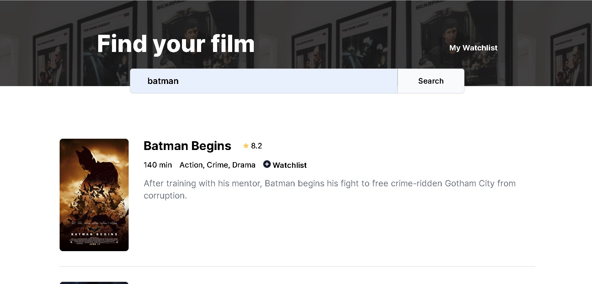Open Batman Begins by clicking its title
This screenshot has width=592, height=284.
coord(187,146)
